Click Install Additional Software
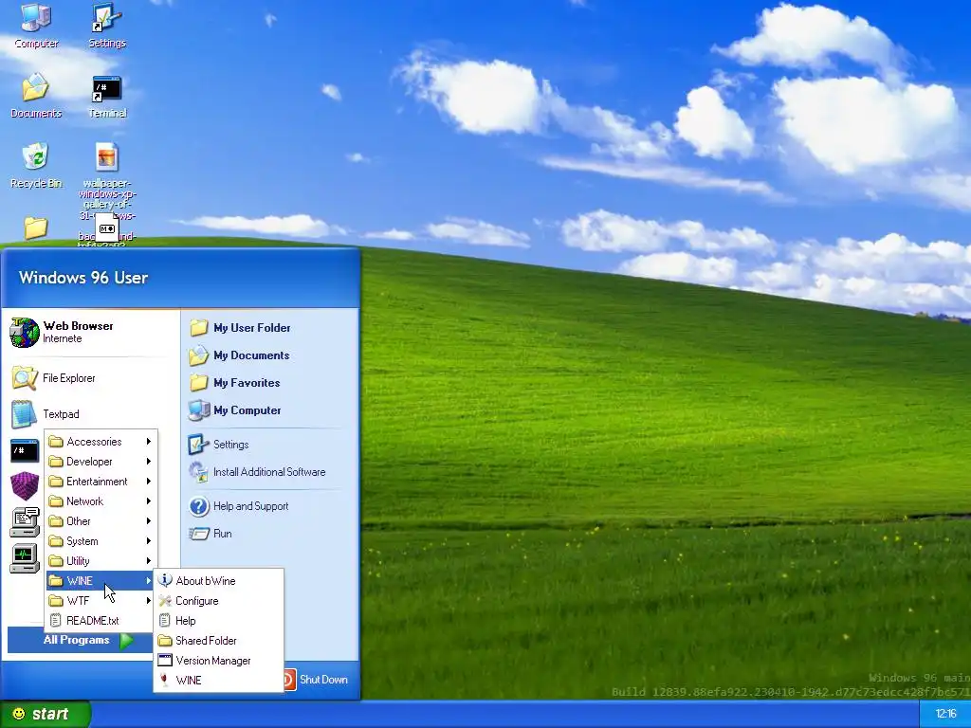The image size is (971, 728). 257,472
